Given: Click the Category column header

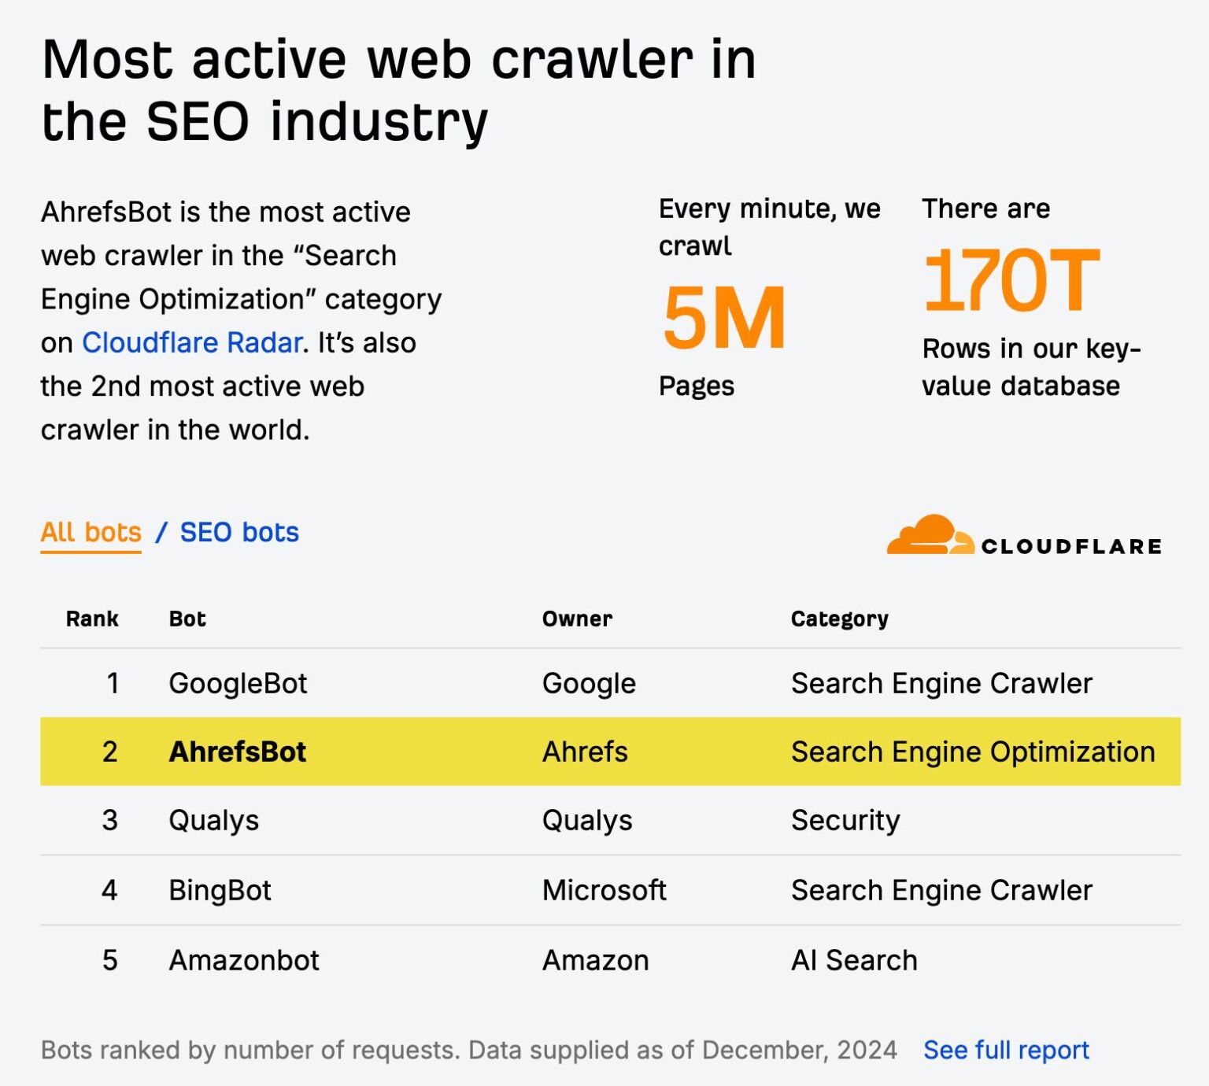Looking at the screenshot, I should pyautogui.click(x=839, y=619).
